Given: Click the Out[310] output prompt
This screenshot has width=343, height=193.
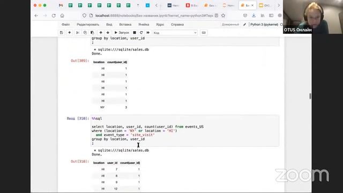Looking at the screenshot, I should [80, 161].
